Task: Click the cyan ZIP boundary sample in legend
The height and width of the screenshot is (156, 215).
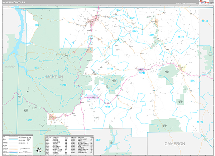Action: [x=13, y=140]
